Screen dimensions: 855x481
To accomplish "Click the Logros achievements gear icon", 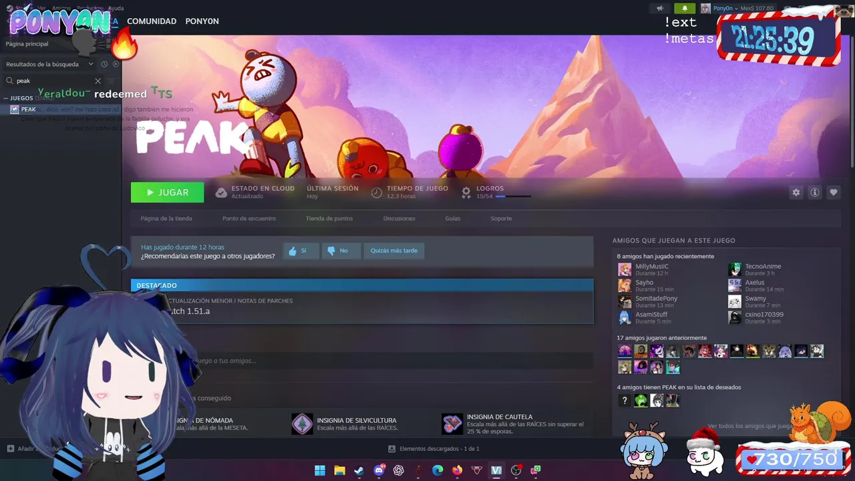I will [x=466, y=192].
